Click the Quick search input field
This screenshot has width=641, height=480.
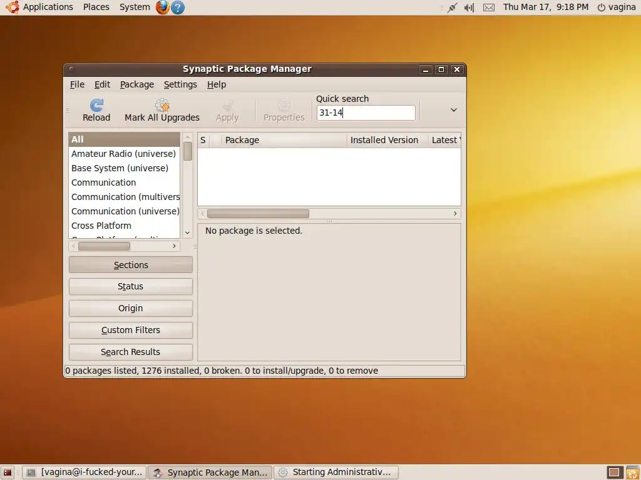click(x=366, y=112)
